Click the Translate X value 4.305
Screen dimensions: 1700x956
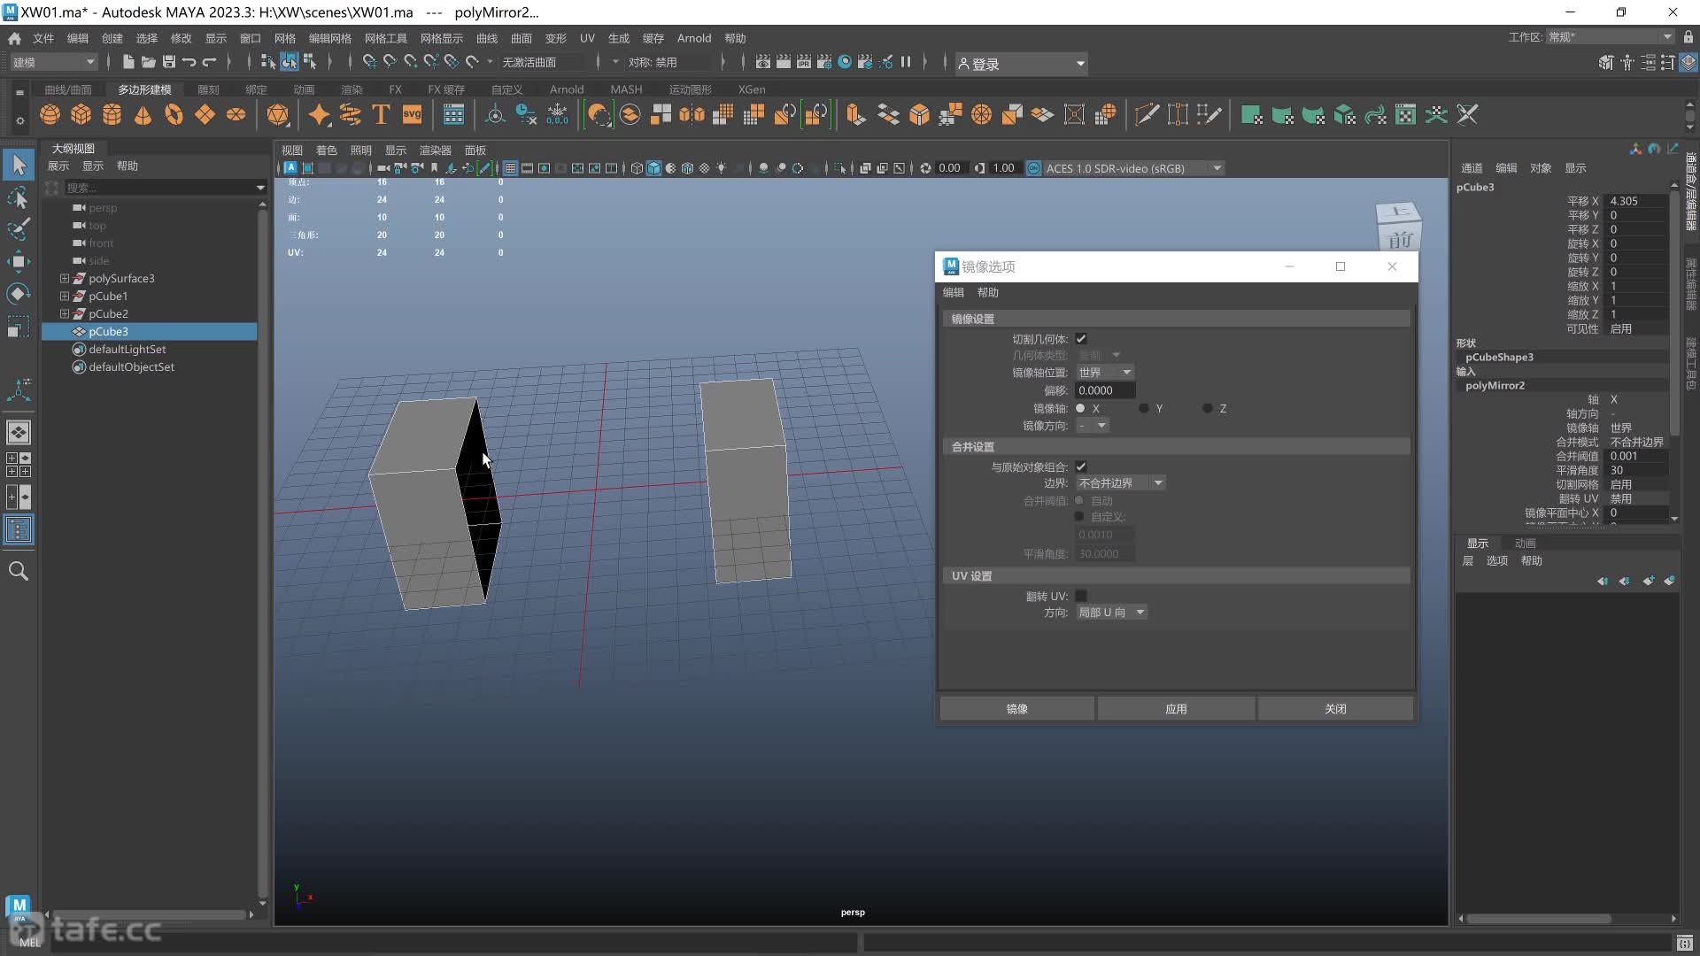[1637, 201]
